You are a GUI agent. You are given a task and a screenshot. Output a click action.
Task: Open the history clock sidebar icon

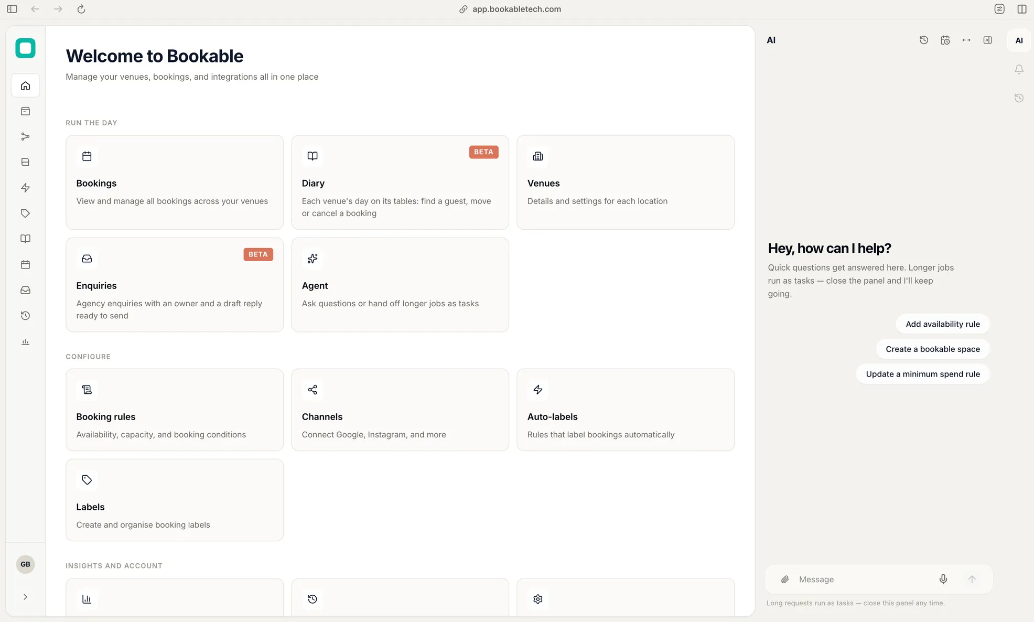point(25,316)
